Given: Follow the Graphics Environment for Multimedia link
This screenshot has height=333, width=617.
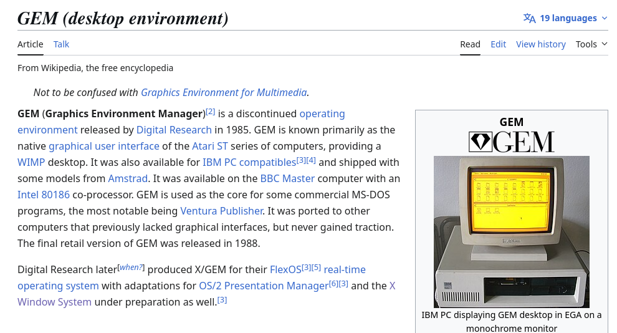Looking at the screenshot, I should (224, 92).
